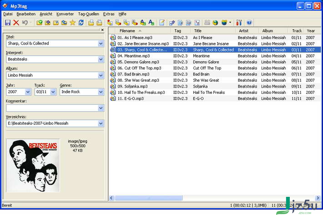Click the scrollbar right arrow

pos(318,198)
